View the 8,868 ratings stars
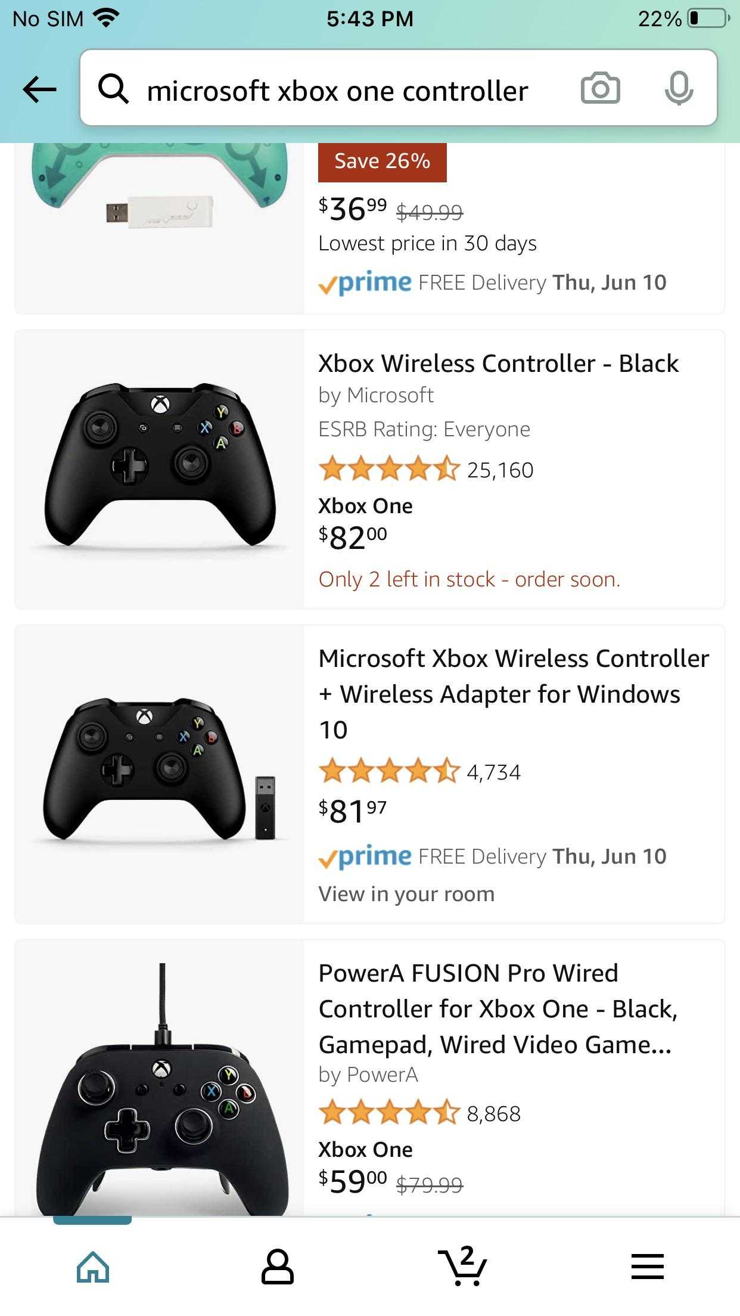This screenshot has width=740, height=1316. [x=390, y=1113]
